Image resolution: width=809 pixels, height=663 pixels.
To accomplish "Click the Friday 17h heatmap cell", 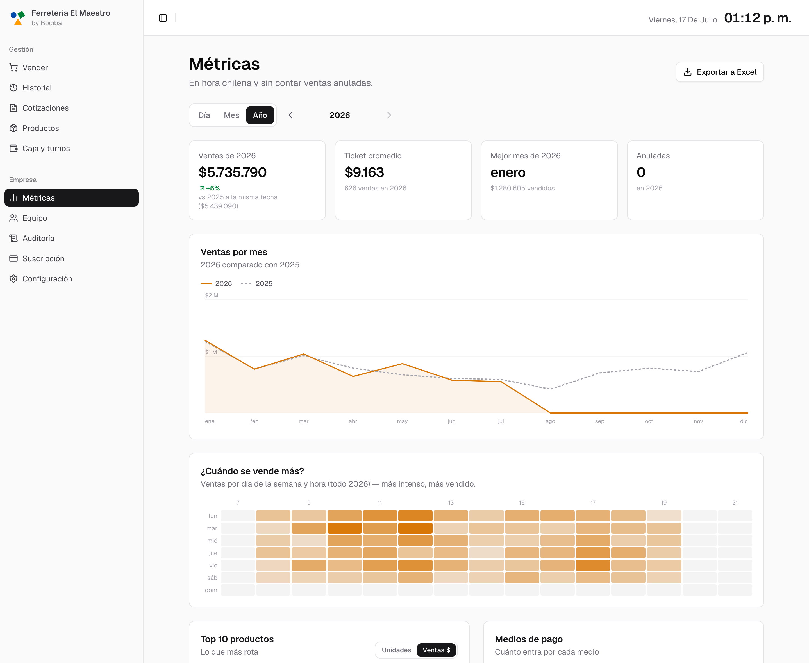I will pyautogui.click(x=592, y=565).
